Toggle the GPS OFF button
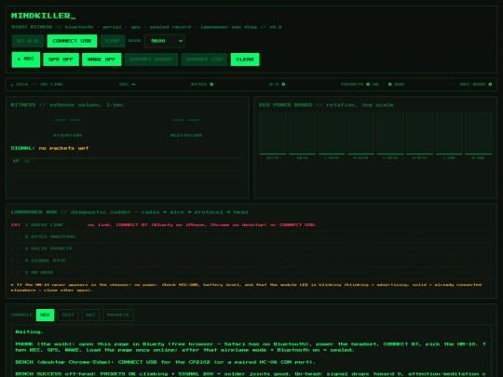The width and height of the screenshot is (503, 377). (61, 60)
